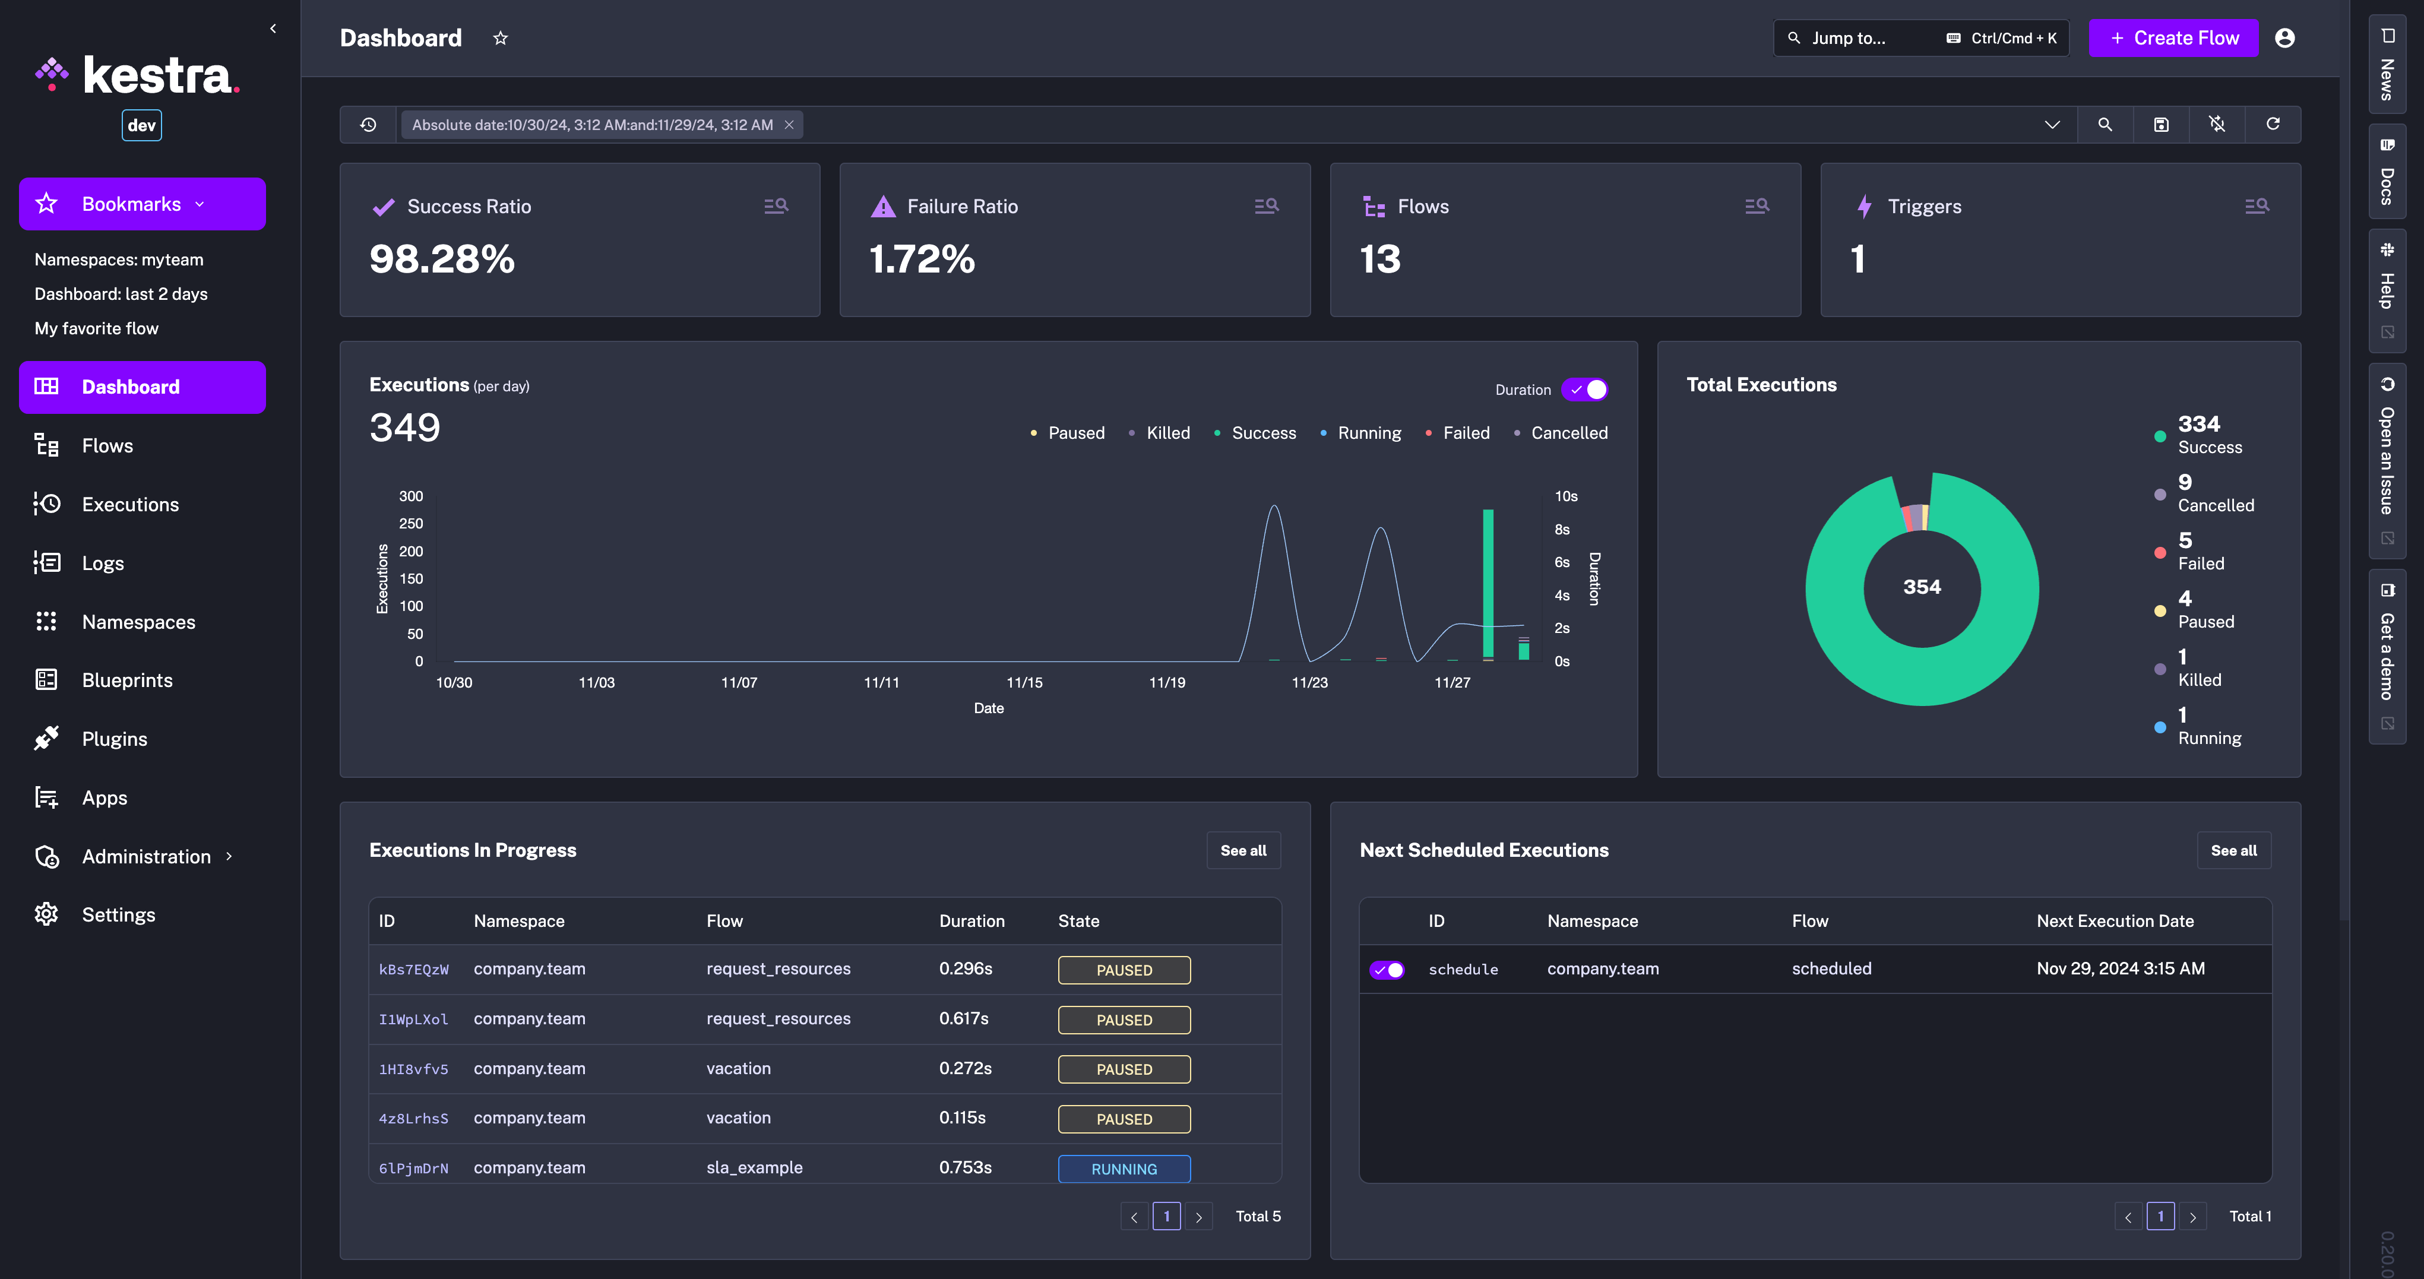Click the filter bar refresh icon

[x=2273, y=124]
